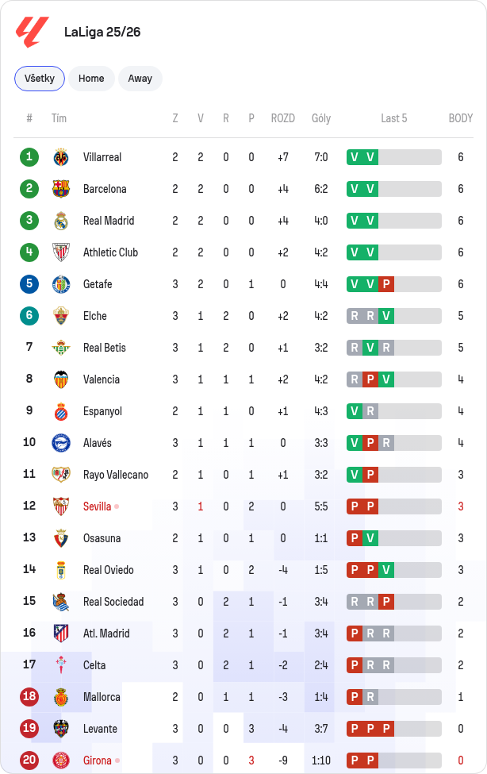
Task: Click the Góly column header
Action: (321, 118)
